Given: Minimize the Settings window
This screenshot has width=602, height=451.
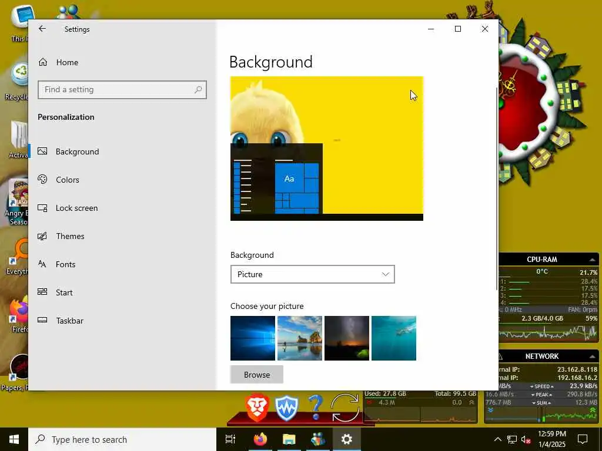Looking at the screenshot, I should click(x=431, y=29).
